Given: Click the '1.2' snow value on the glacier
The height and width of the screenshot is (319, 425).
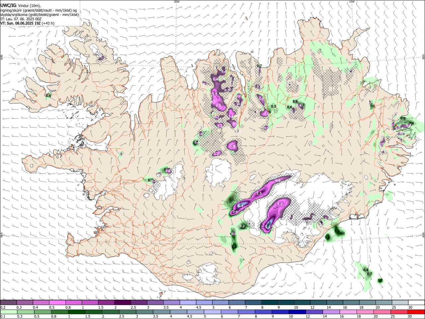Looking at the screenshot, I should (x=280, y=204).
